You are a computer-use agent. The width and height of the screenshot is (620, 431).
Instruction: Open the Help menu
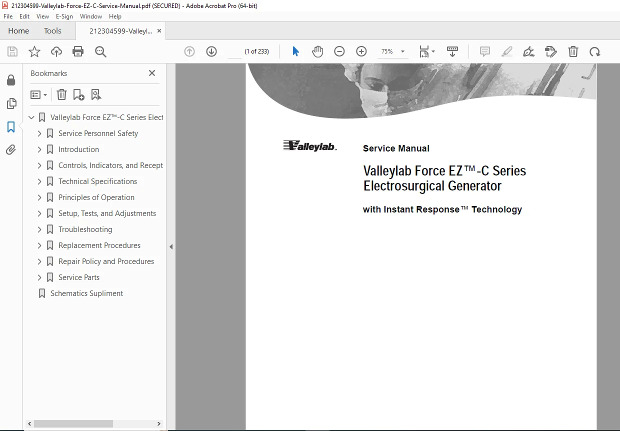coord(115,16)
